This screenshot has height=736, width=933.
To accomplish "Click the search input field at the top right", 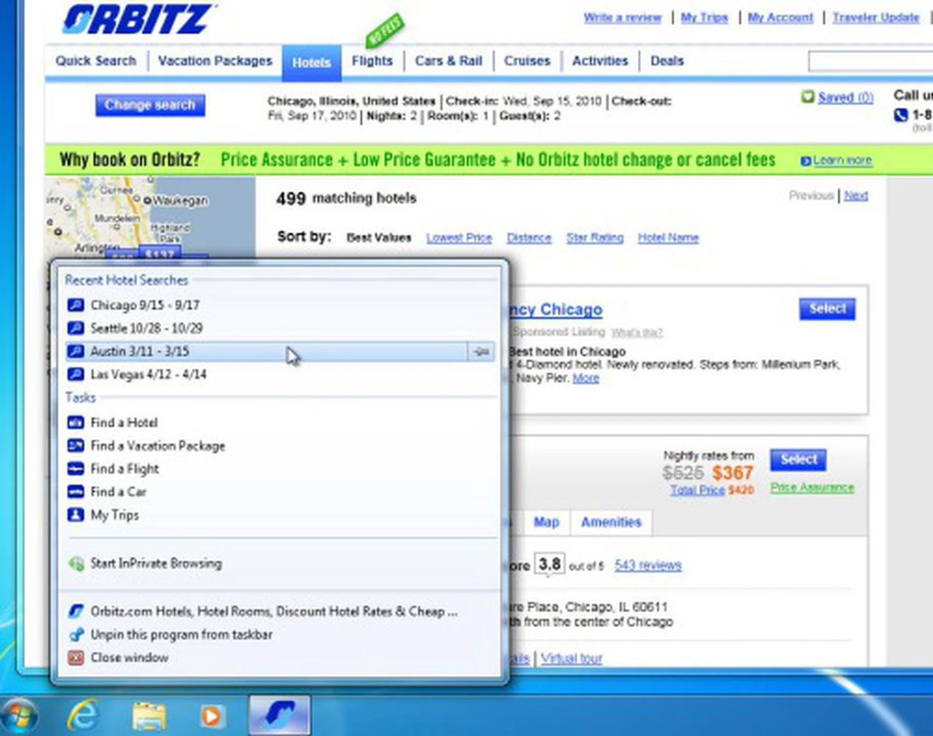I will tap(870, 62).
